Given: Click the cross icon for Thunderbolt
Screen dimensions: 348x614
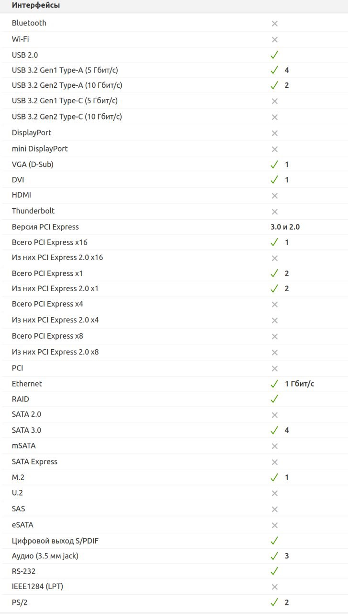Looking at the screenshot, I should [x=275, y=211].
